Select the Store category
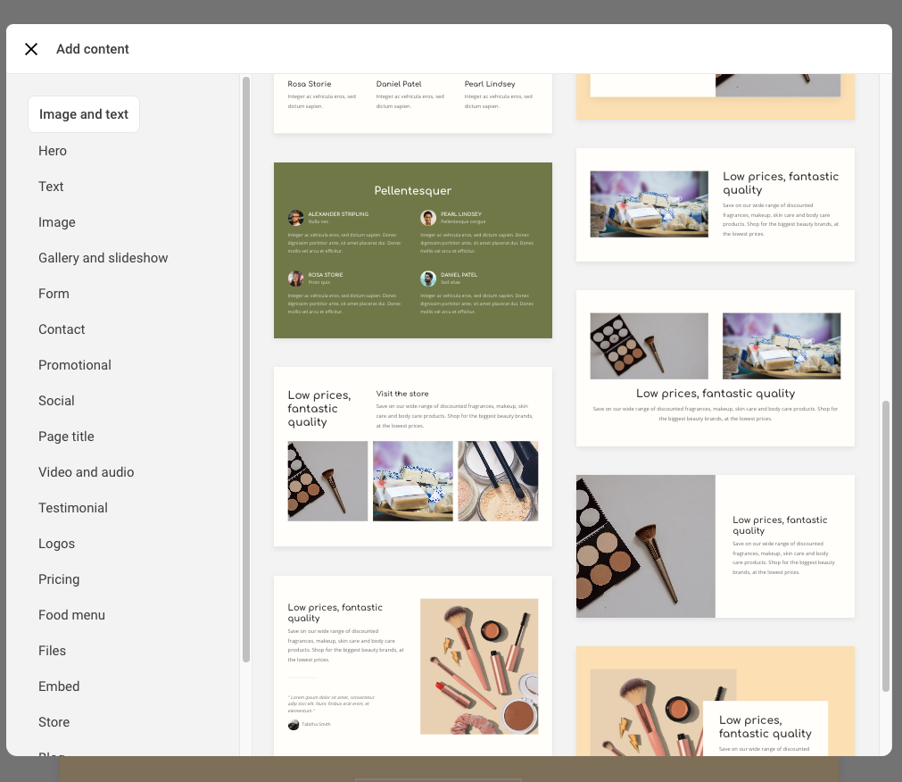The height and width of the screenshot is (782, 902). (x=54, y=721)
